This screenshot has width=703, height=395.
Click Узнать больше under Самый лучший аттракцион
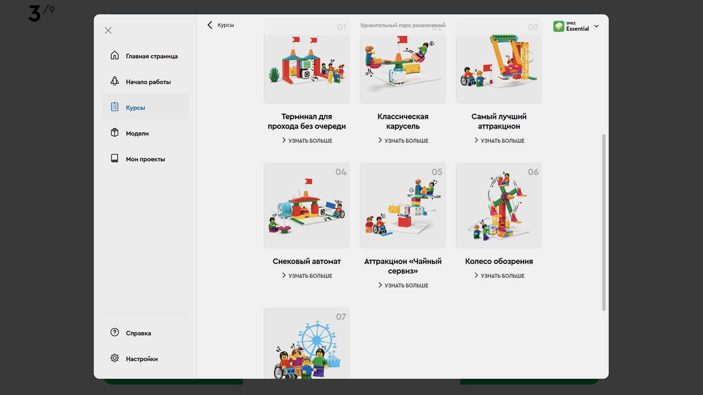pyautogui.click(x=499, y=140)
